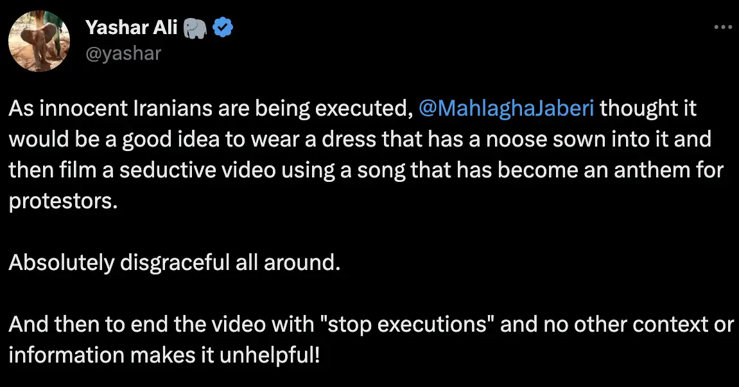Click the @yashar handle below the name
This screenshot has width=739, height=387.
tap(124, 53)
